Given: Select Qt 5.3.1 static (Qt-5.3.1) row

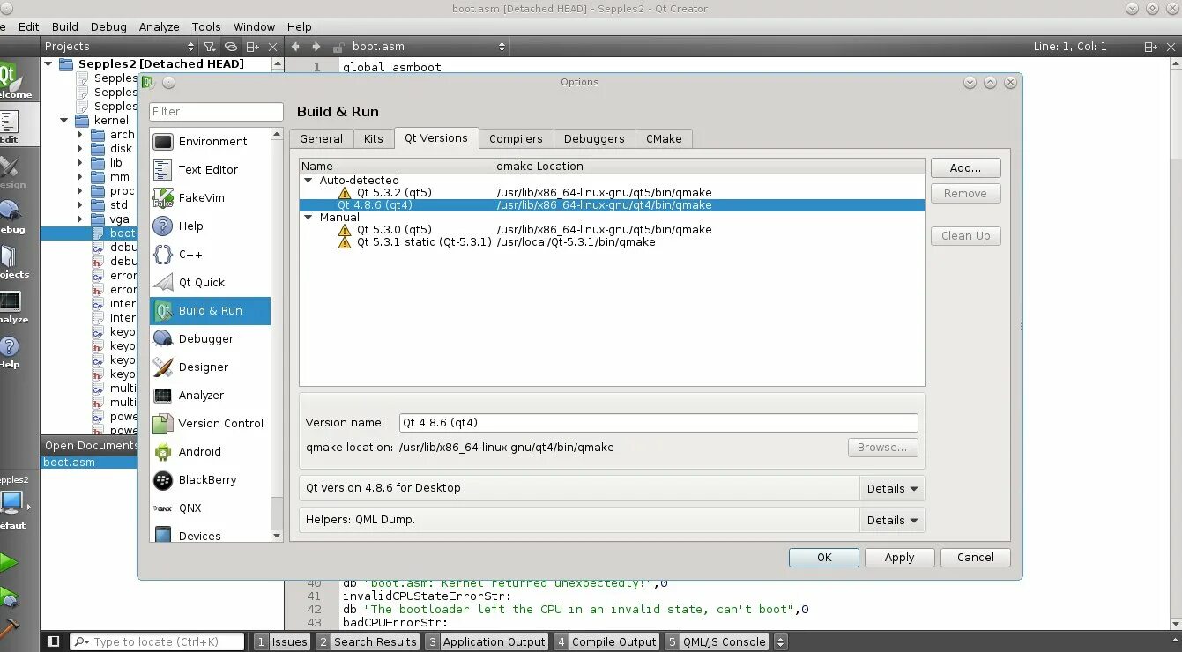Looking at the screenshot, I should pos(612,241).
